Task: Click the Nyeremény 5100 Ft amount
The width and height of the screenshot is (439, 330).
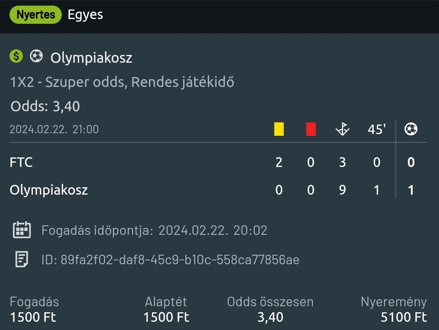Action: tap(404, 317)
